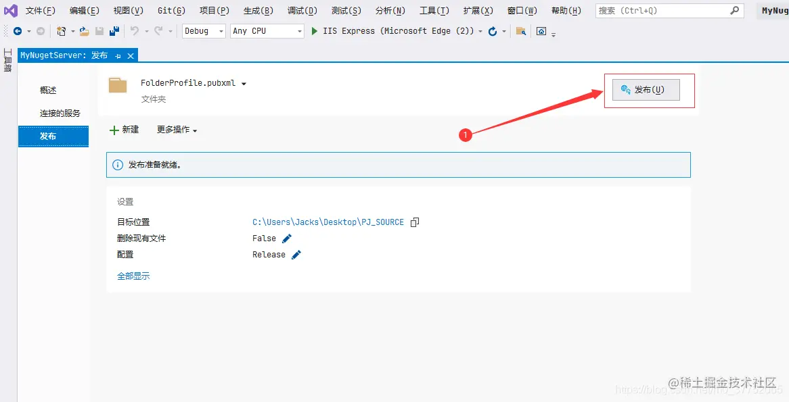Click the find in files icon
Image resolution: width=789 pixels, height=402 pixels.
pyautogui.click(x=521, y=31)
